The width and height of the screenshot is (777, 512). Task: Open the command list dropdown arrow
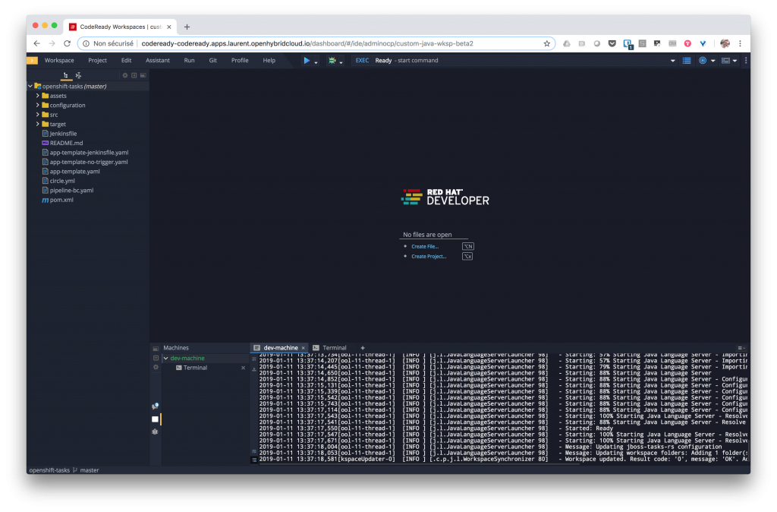673,60
